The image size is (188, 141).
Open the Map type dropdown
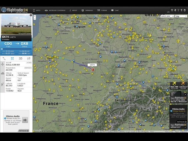[181, 16]
